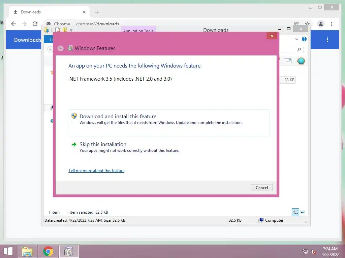Click the Windows Features taskbar item
The width and height of the screenshot is (345, 258).
69,251
